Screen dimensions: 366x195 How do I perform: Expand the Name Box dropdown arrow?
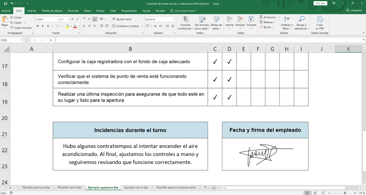21,40
